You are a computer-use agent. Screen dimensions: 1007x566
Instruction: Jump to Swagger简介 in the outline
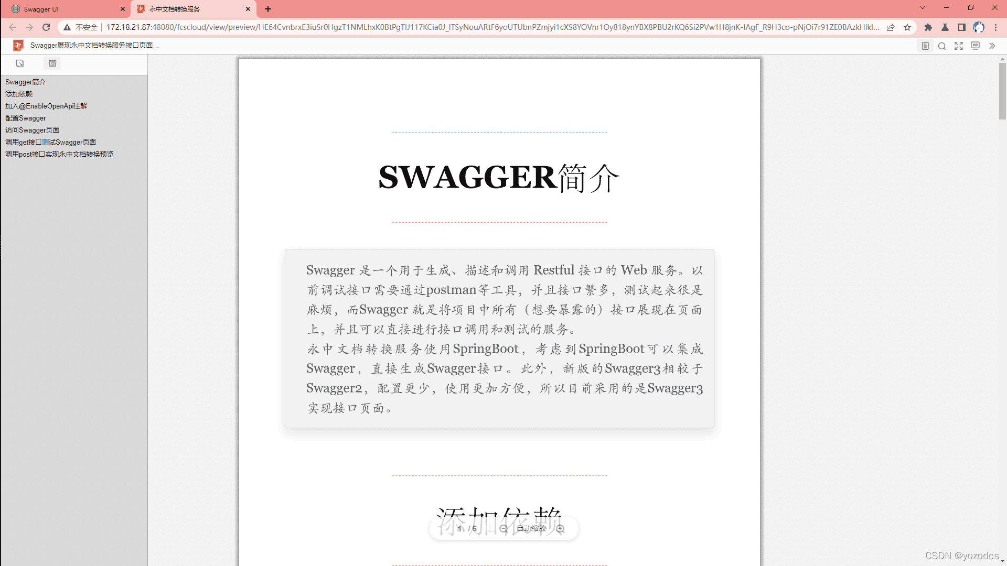coord(25,82)
